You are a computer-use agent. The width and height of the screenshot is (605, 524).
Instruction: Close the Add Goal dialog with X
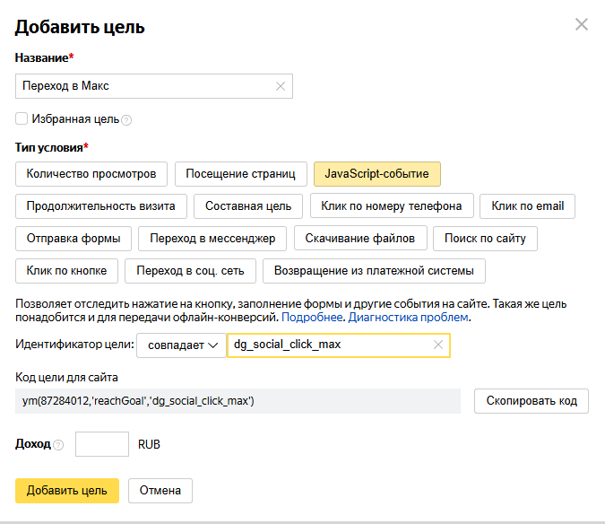click(582, 24)
